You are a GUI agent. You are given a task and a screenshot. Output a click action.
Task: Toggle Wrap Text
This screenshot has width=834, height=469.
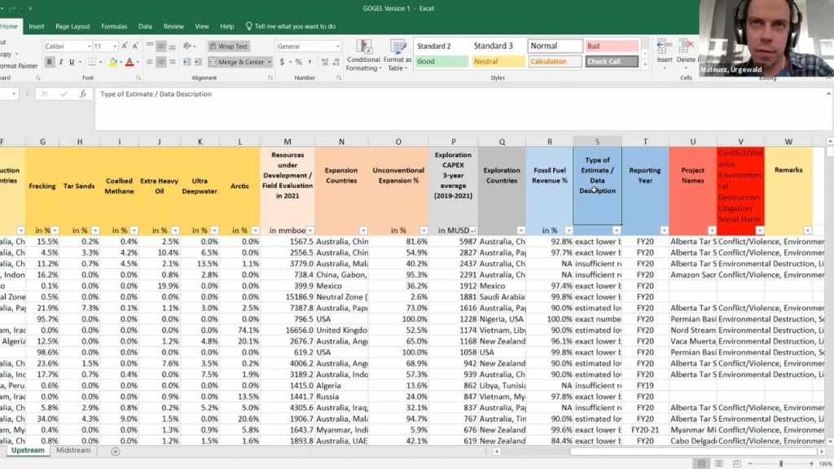click(228, 46)
